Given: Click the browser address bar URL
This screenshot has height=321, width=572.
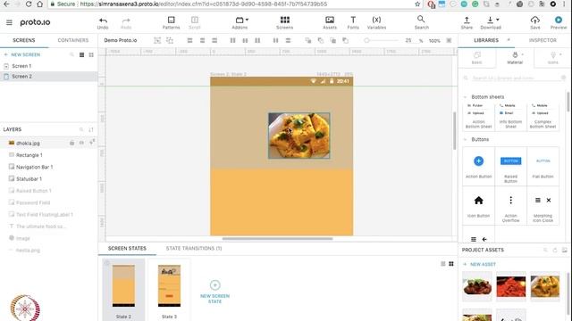Looking at the screenshot, I should (203, 4).
